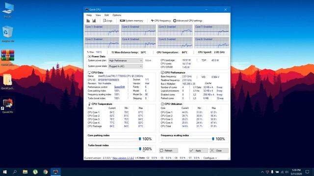Open the Edit menu

106,15
